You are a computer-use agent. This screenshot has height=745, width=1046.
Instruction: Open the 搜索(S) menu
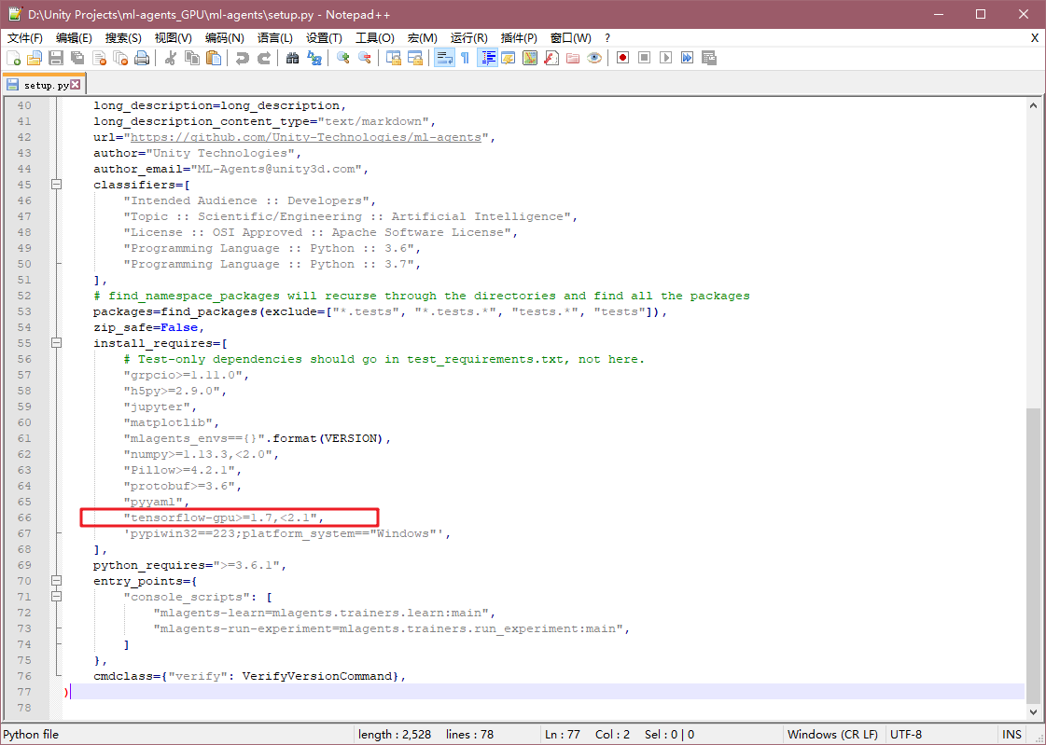coord(123,38)
